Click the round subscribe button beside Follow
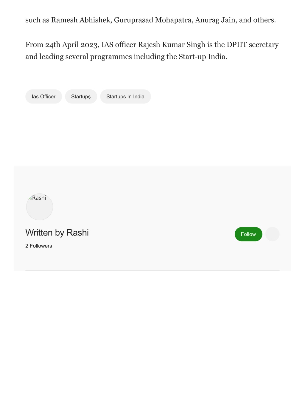 point(272,234)
